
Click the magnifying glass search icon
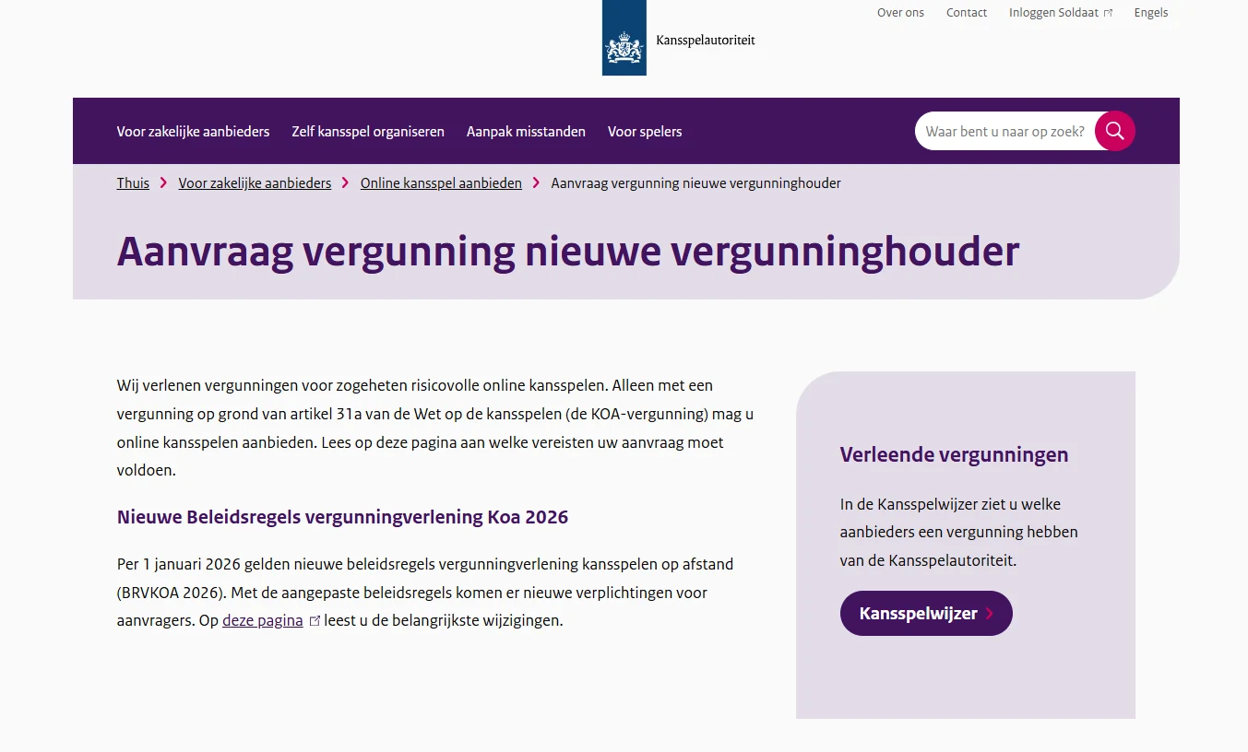tap(1115, 131)
